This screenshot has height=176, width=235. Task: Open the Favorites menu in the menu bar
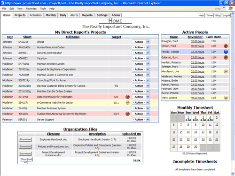tap(31, 8)
